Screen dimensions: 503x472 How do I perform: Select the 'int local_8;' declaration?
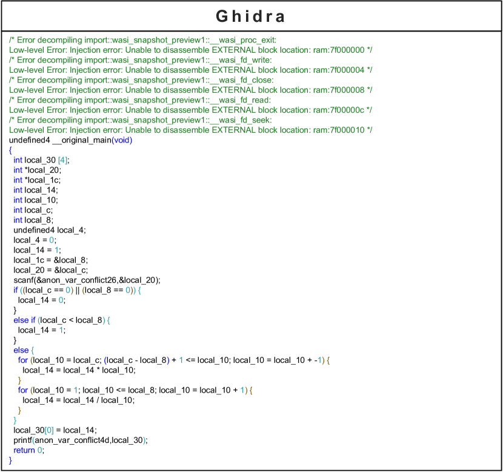pos(33,220)
